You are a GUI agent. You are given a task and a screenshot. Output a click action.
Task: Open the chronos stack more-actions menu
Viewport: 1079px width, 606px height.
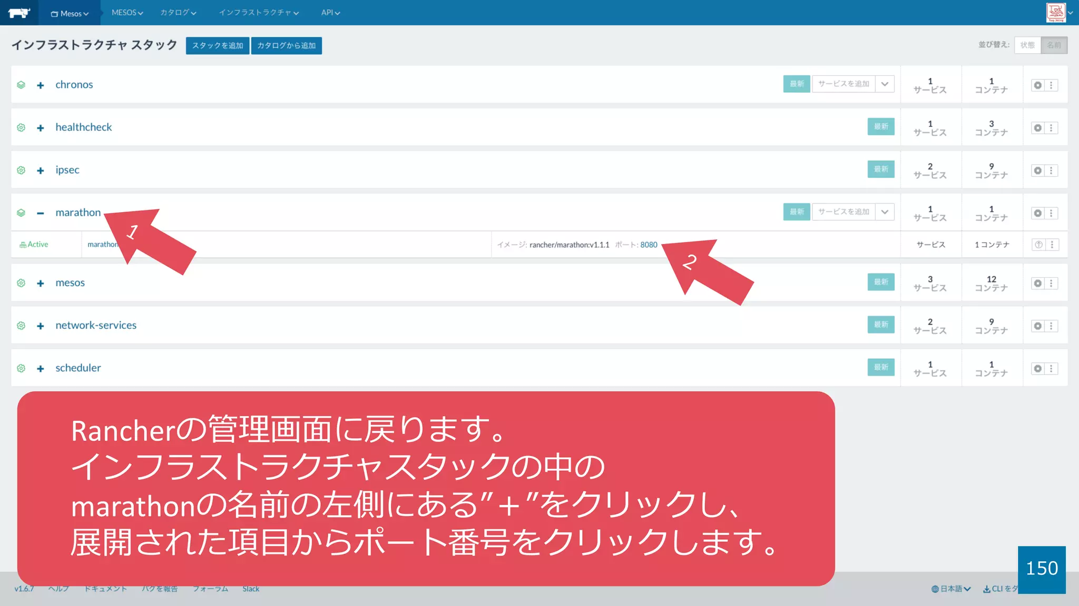(x=1051, y=85)
